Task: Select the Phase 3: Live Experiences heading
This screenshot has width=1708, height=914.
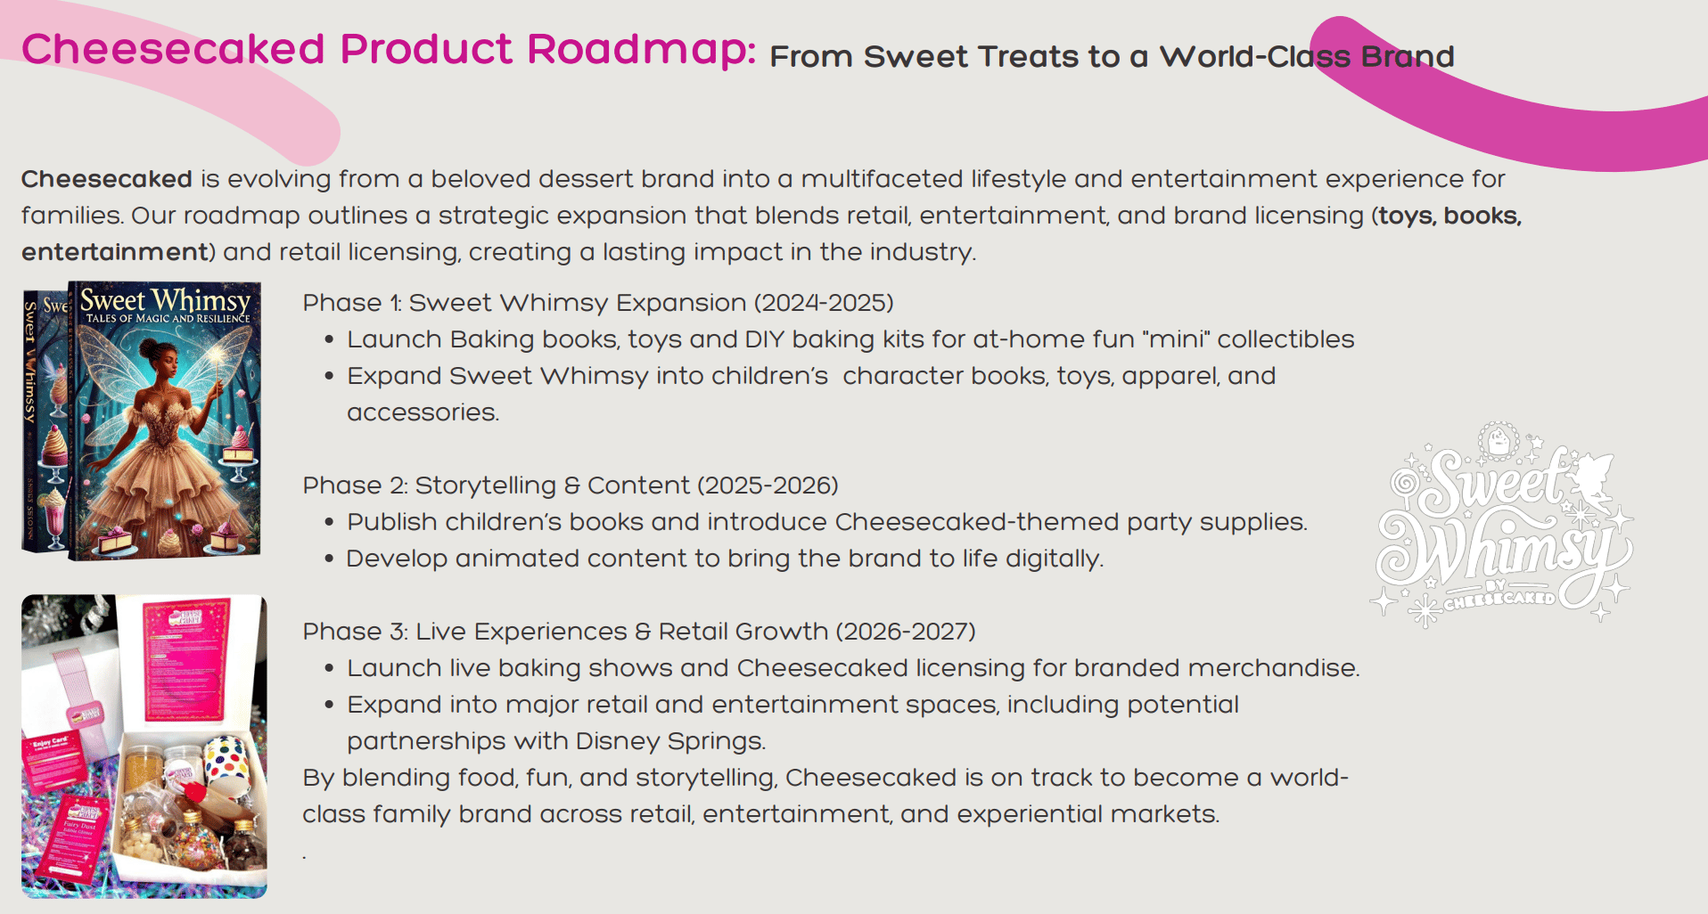Action: pos(638,632)
